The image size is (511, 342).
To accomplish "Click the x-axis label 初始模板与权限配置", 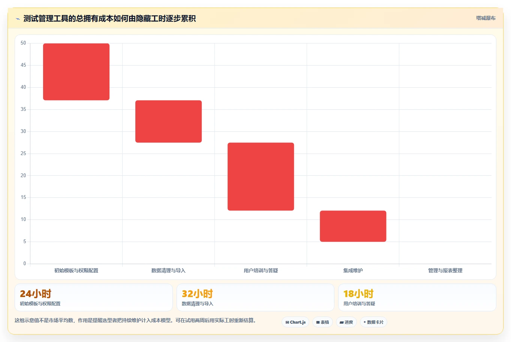I will tap(76, 270).
